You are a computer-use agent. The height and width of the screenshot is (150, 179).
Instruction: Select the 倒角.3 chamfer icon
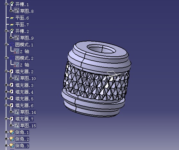[x=12, y=146]
